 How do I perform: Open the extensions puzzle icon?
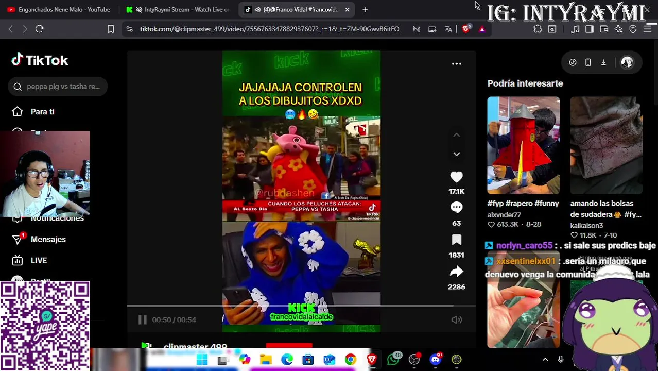click(x=538, y=29)
